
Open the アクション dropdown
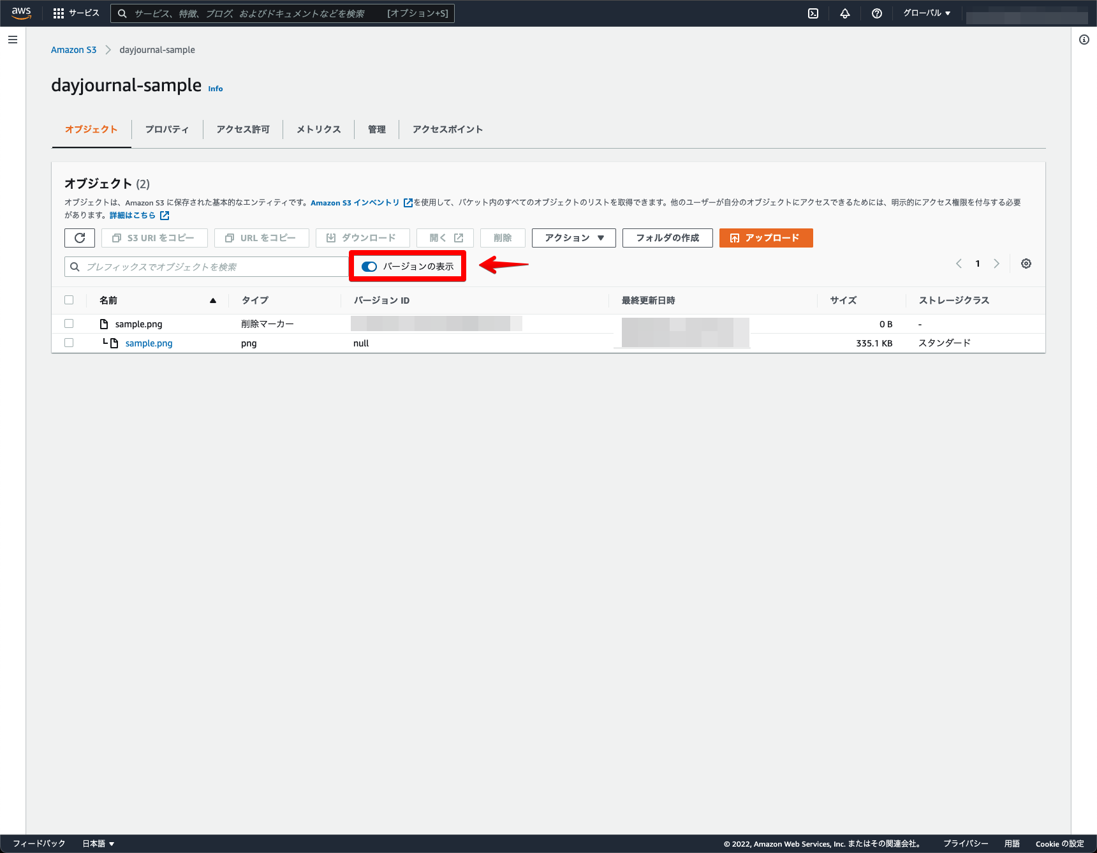574,238
